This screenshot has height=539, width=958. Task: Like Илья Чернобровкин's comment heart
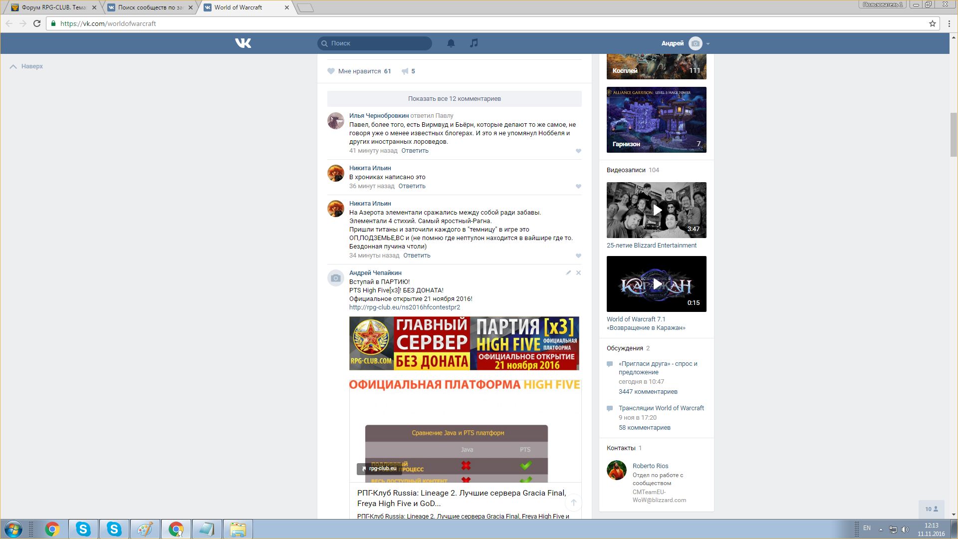(x=578, y=151)
